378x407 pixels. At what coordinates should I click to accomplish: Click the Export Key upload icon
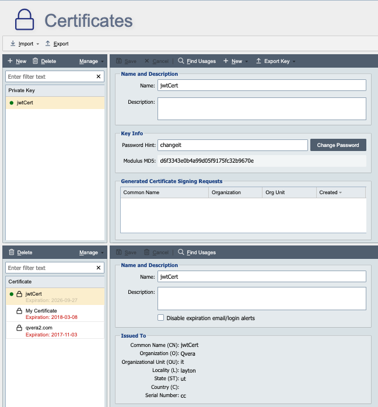click(258, 61)
